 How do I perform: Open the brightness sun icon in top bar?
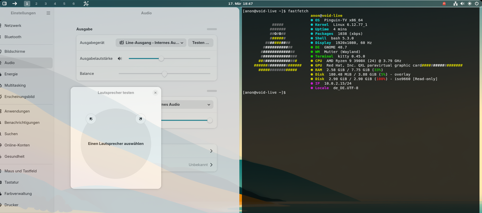click(469, 4)
